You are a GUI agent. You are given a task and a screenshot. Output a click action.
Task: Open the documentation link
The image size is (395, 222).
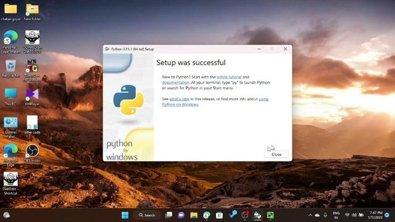[x=175, y=83]
